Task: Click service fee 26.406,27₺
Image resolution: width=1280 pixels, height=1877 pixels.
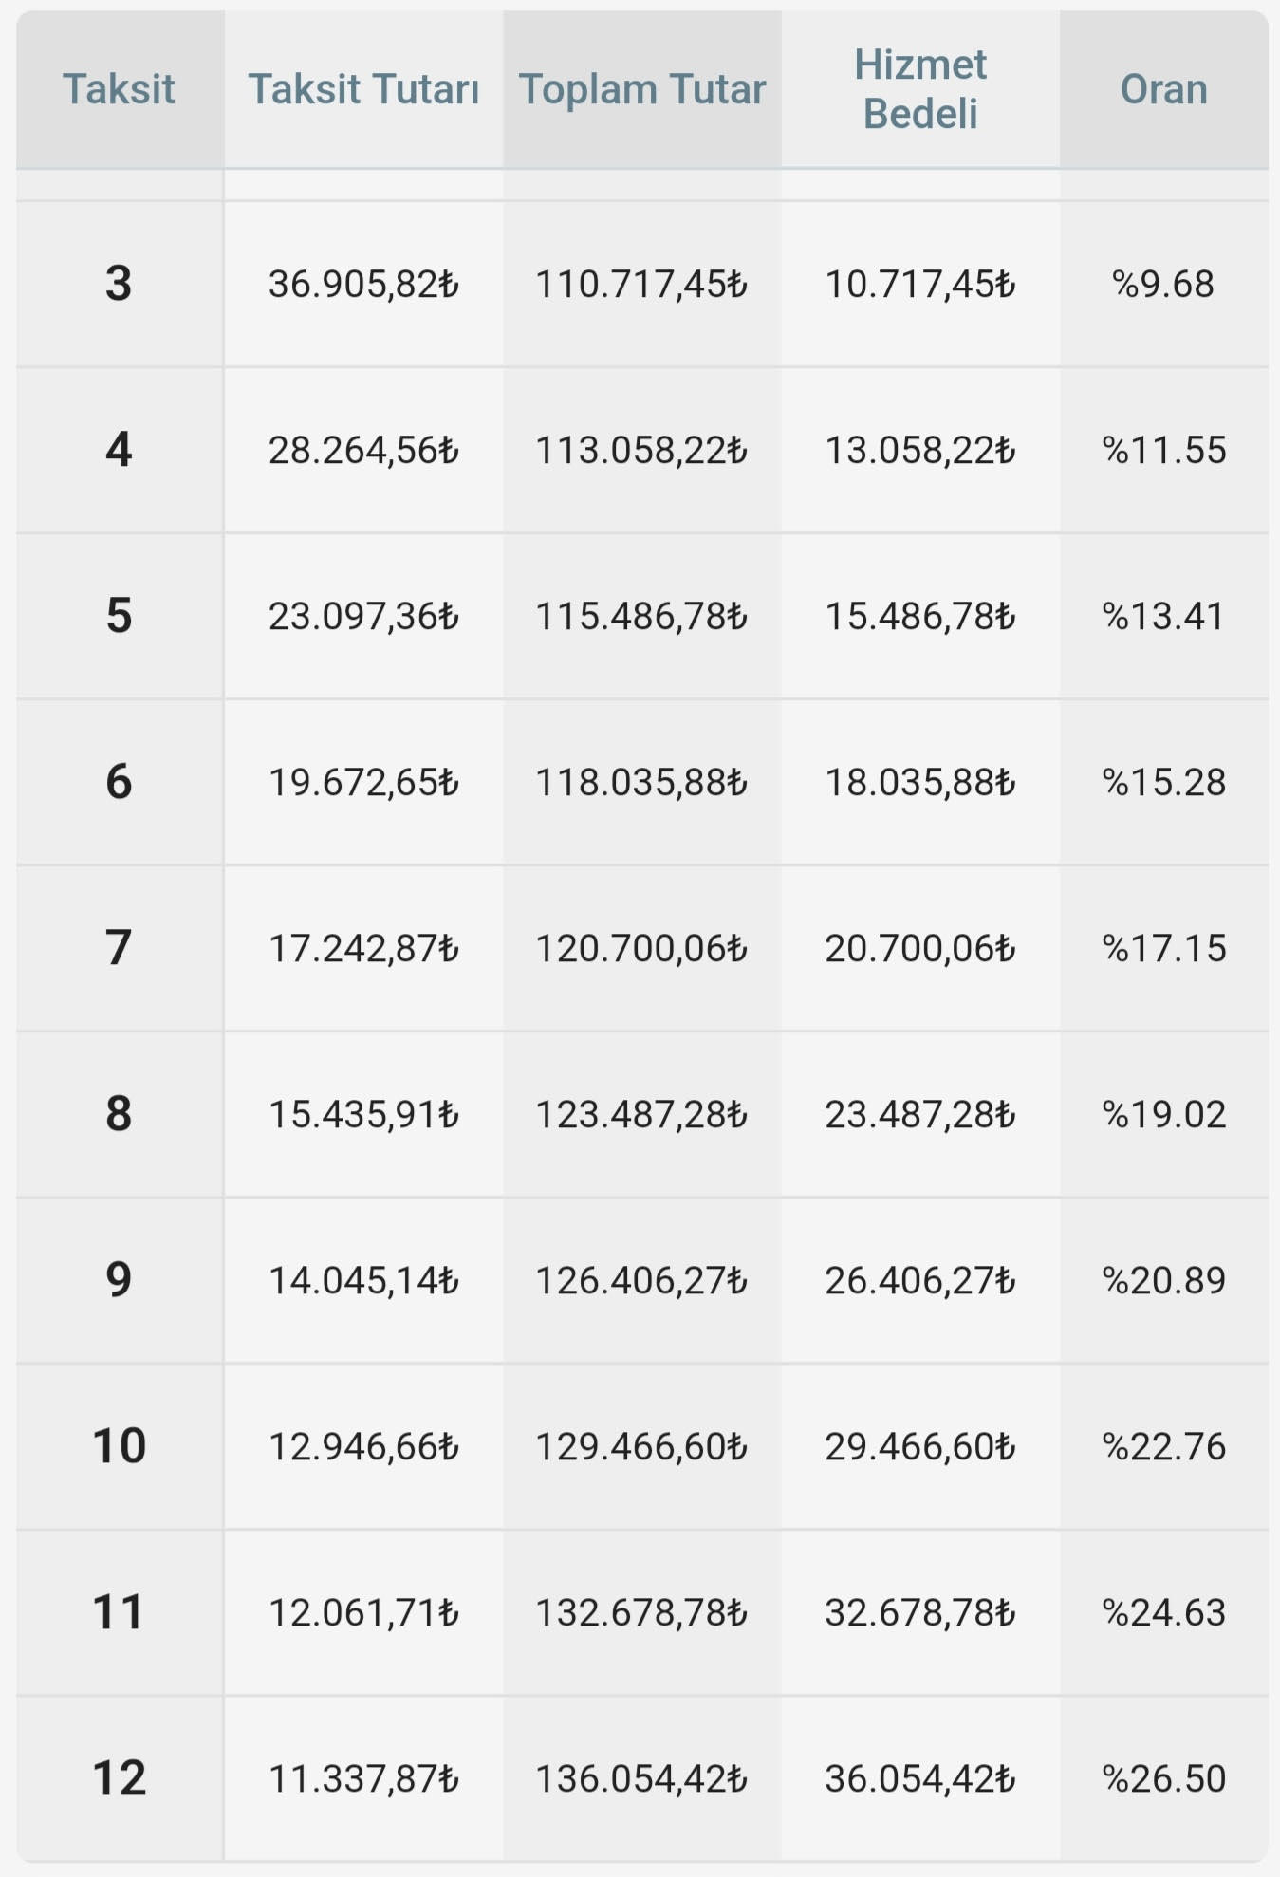Action: 920,1280
